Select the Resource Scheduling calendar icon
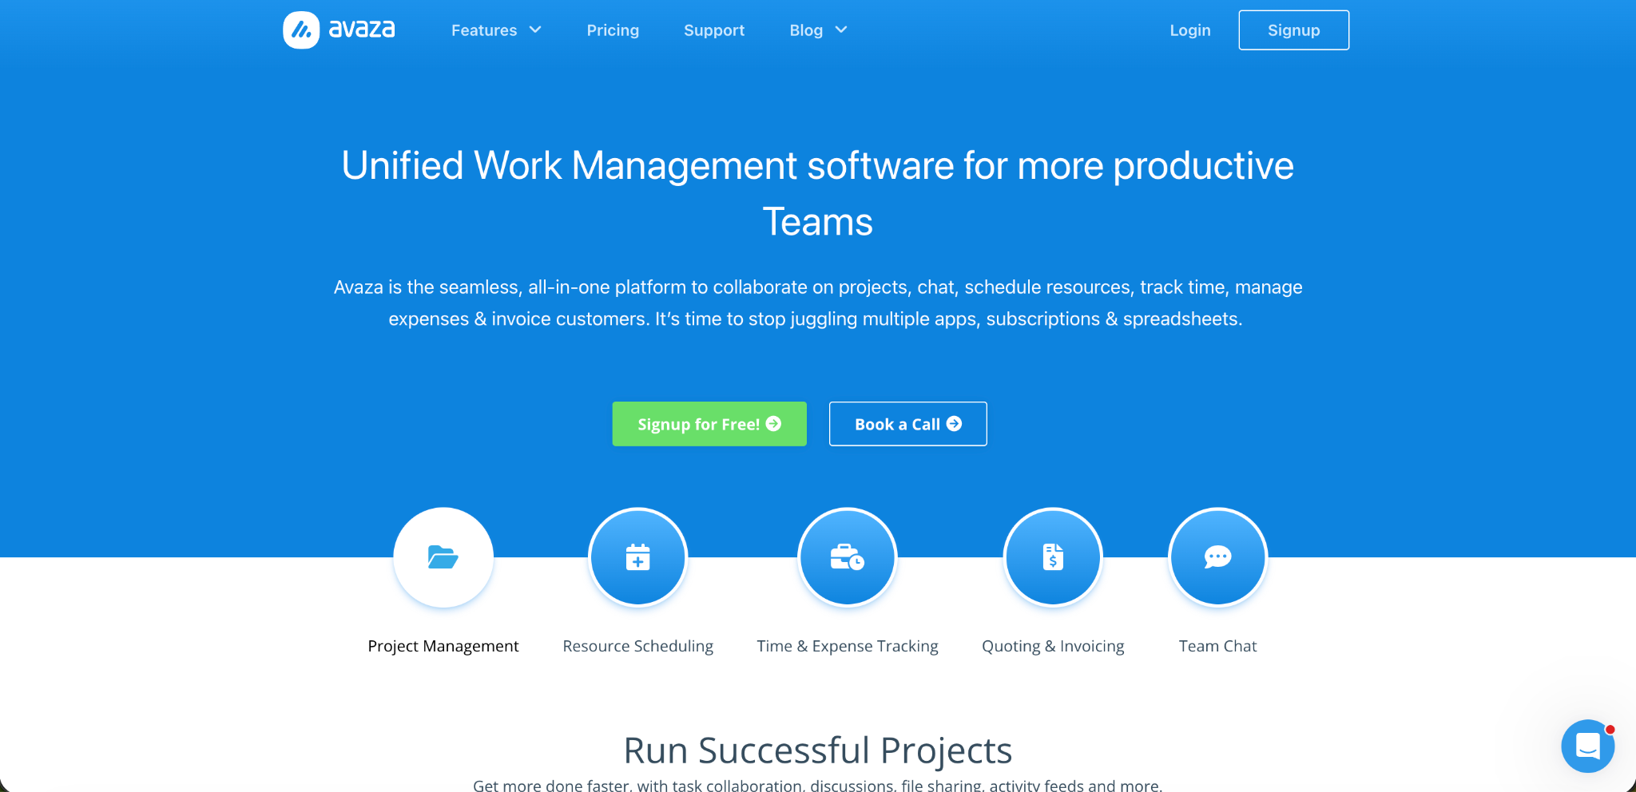 click(x=637, y=557)
